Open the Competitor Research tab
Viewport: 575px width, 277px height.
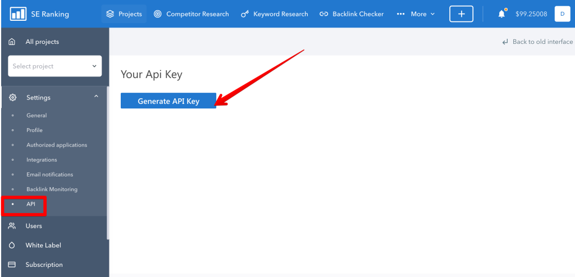click(191, 14)
